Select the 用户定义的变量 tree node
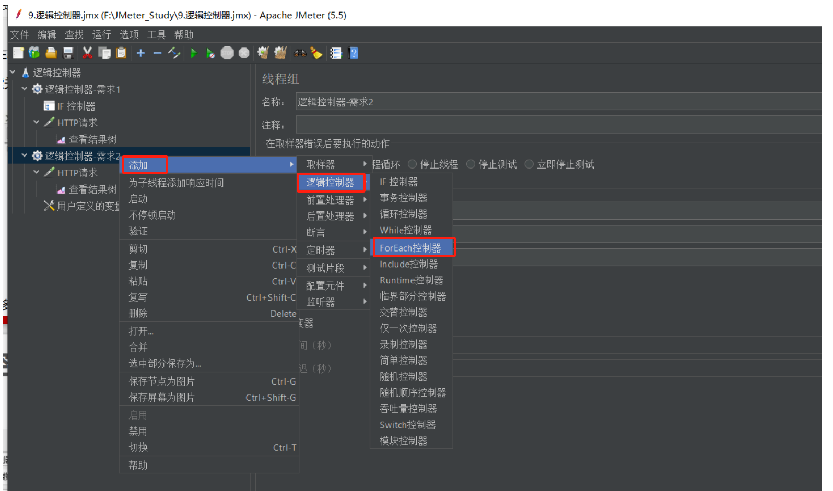The width and height of the screenshot is (833, 491). [88, 206]
